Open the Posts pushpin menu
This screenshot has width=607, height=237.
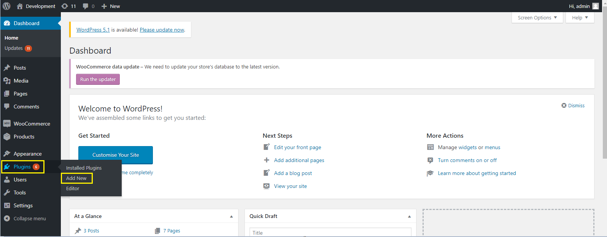click(x=7, y=68)
